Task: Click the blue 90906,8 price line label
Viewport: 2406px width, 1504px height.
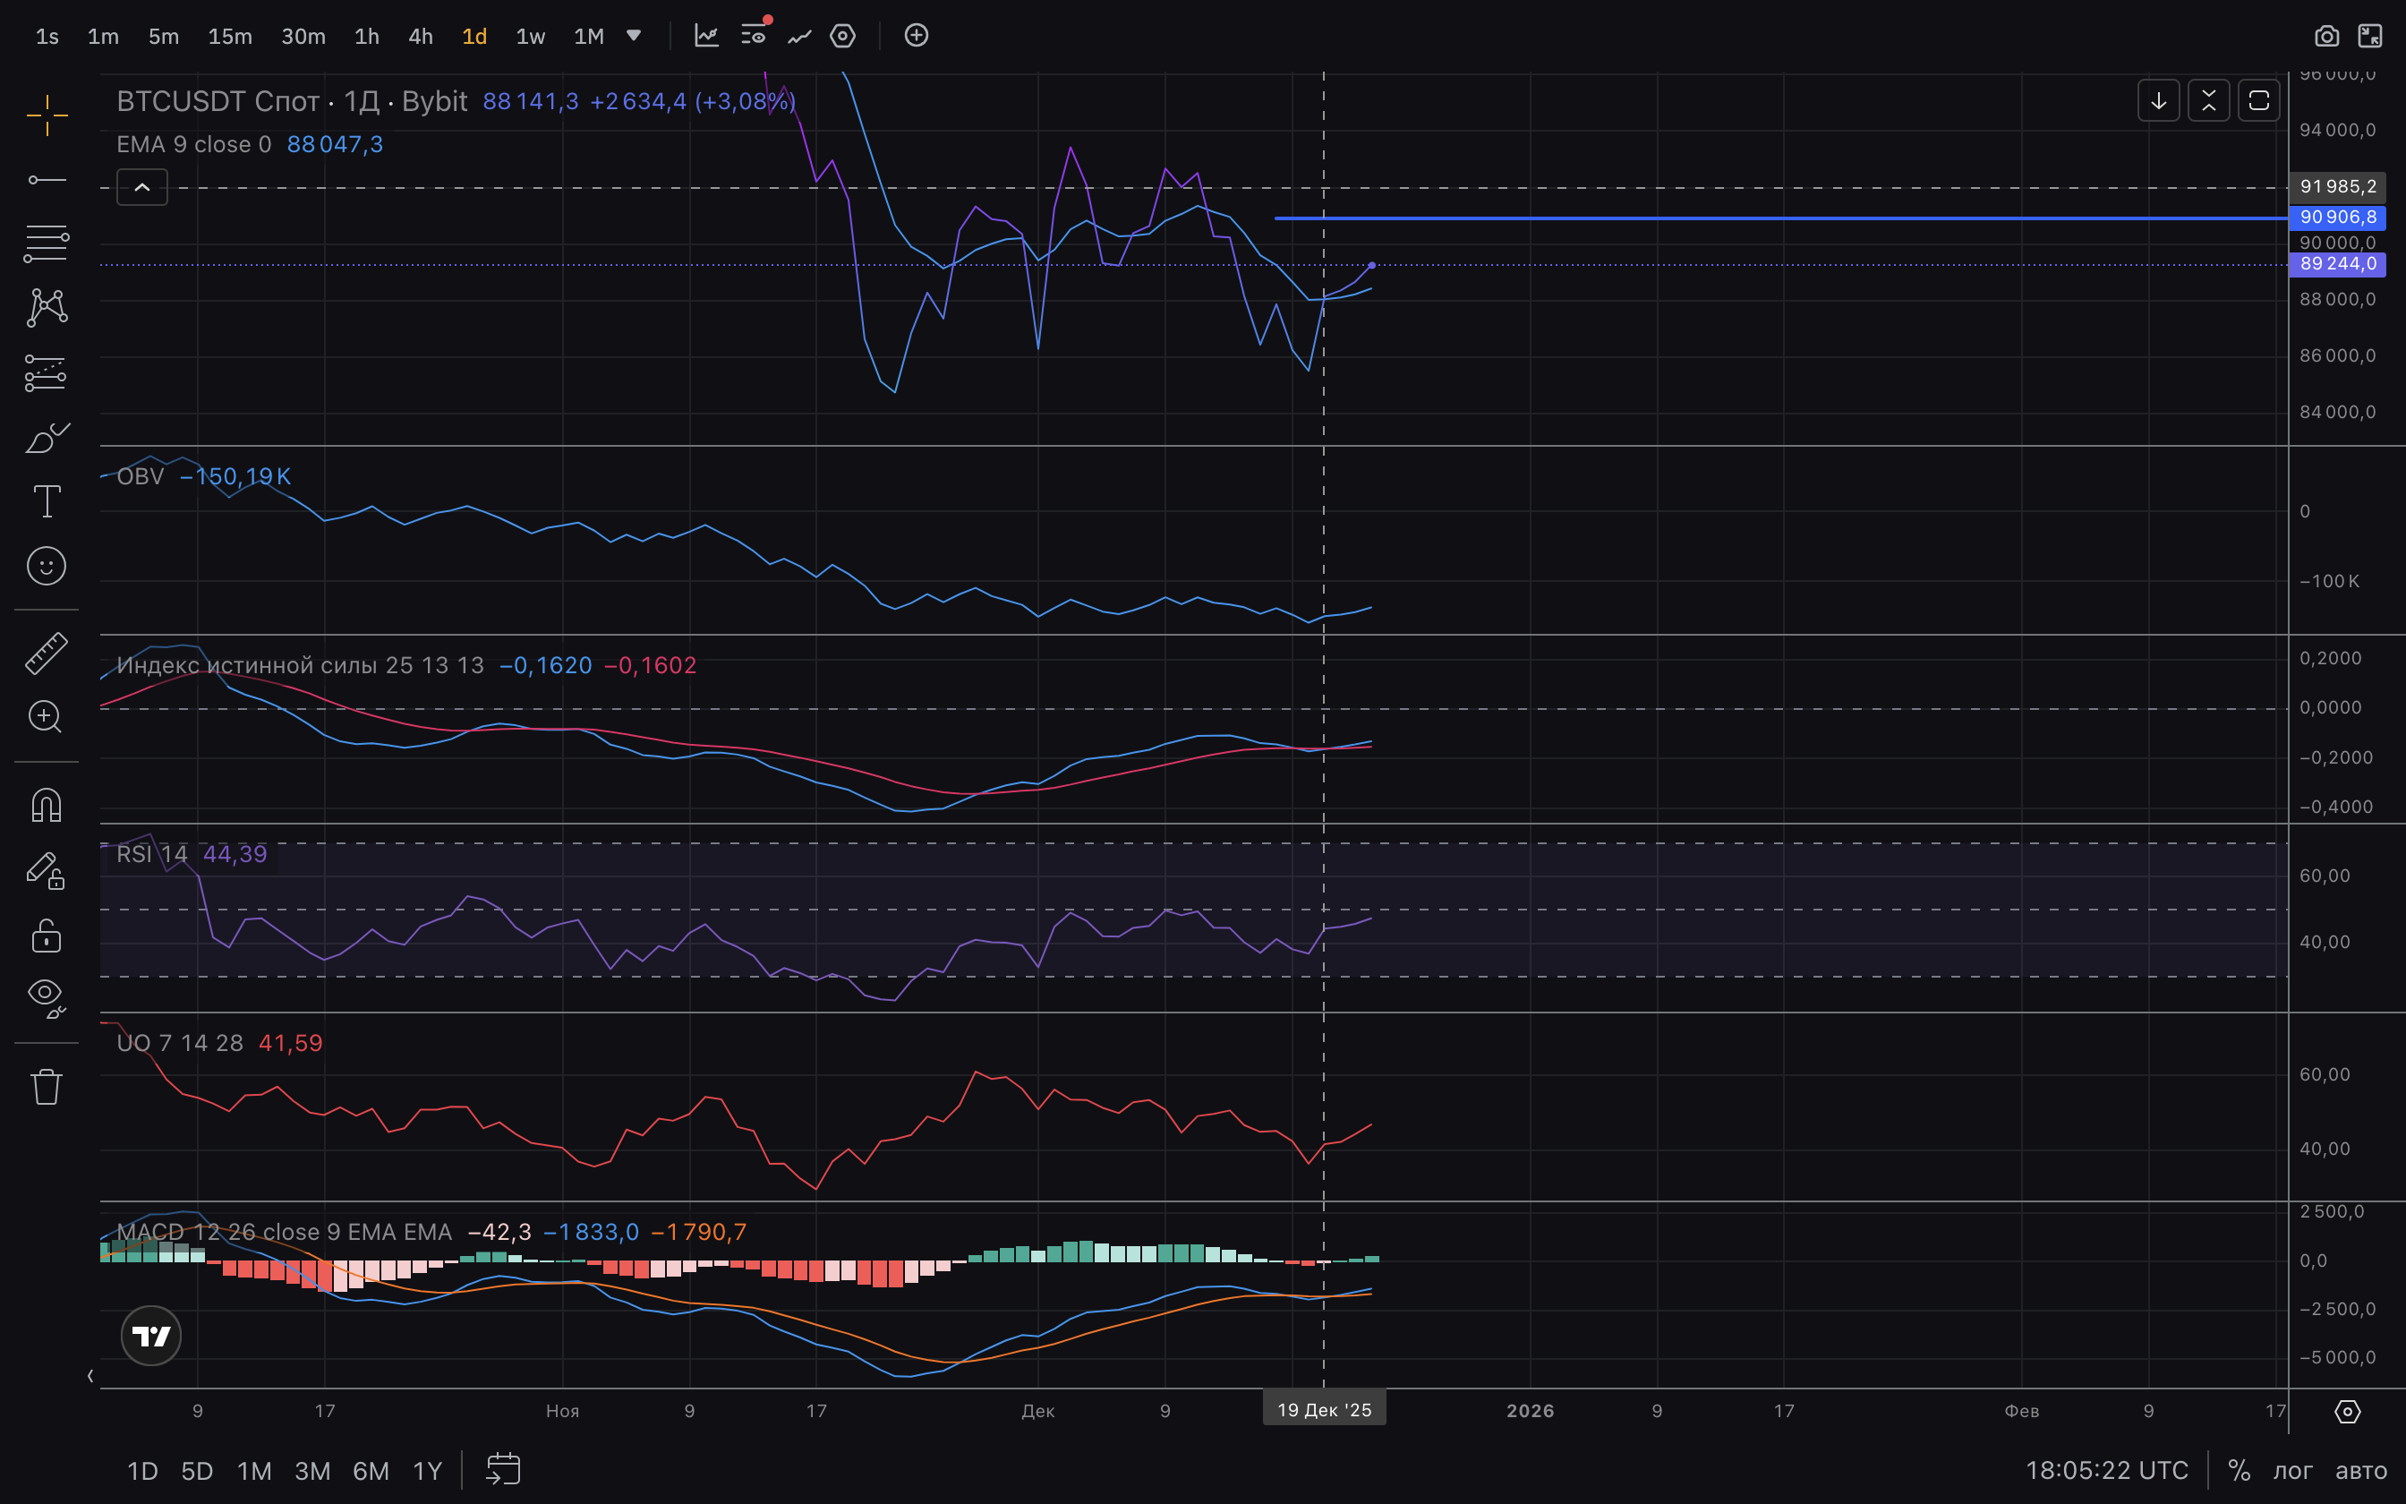Action: pyautogui.click(x=2336, y=217)
